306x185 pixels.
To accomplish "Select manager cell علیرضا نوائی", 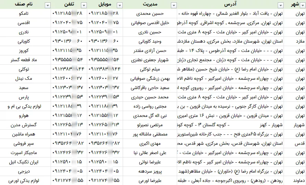I will [150, 162].
